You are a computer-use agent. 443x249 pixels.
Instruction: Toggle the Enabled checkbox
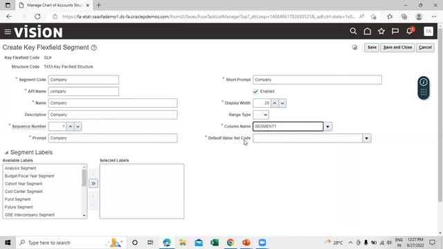click(255, 91)
